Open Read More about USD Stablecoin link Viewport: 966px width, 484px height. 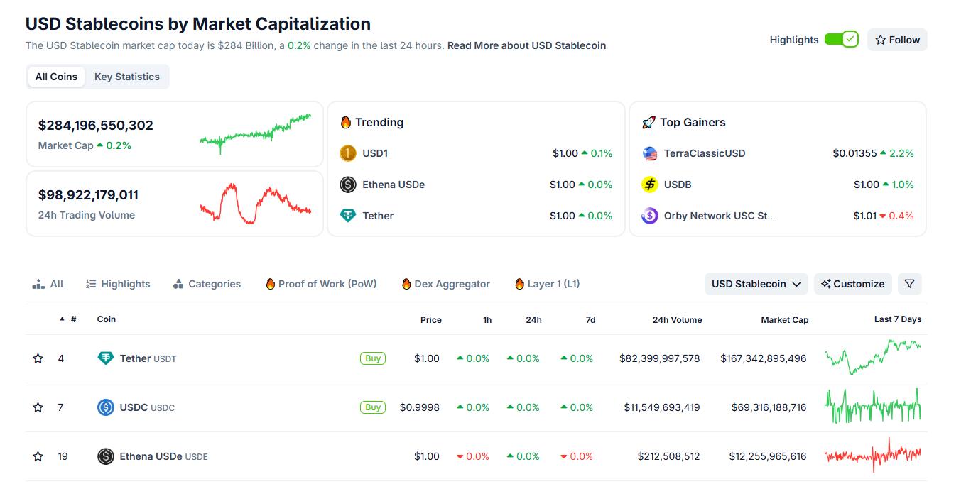526,45
